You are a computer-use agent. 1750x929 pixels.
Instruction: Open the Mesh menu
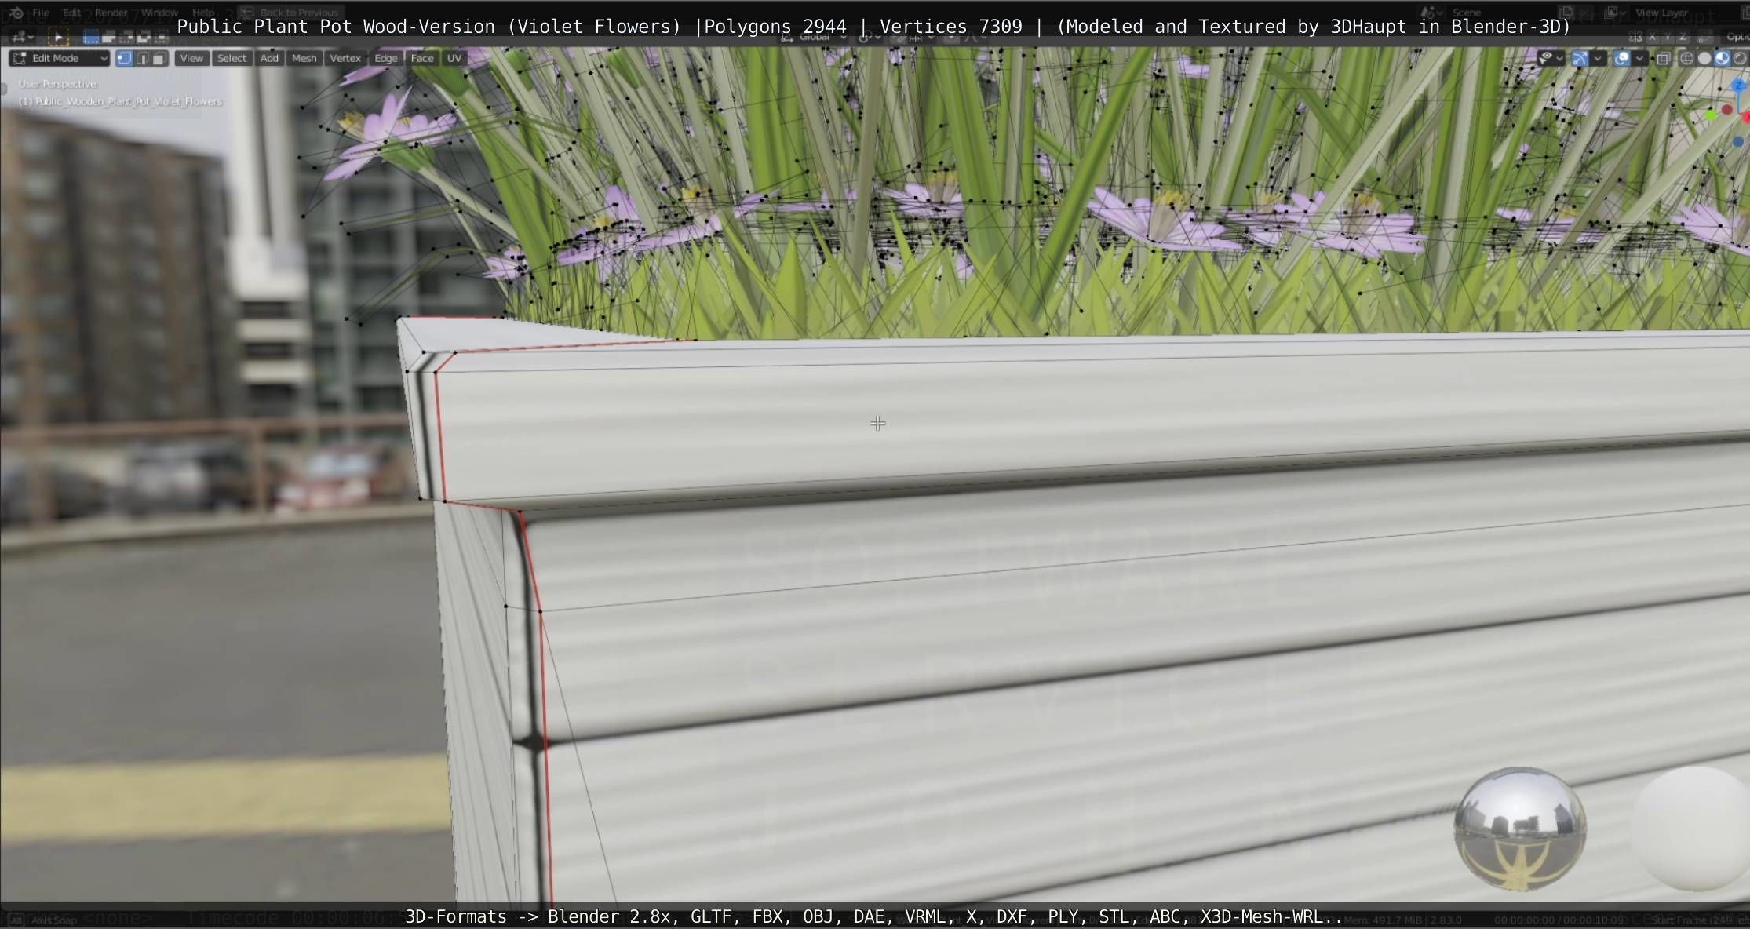[304, 58]
